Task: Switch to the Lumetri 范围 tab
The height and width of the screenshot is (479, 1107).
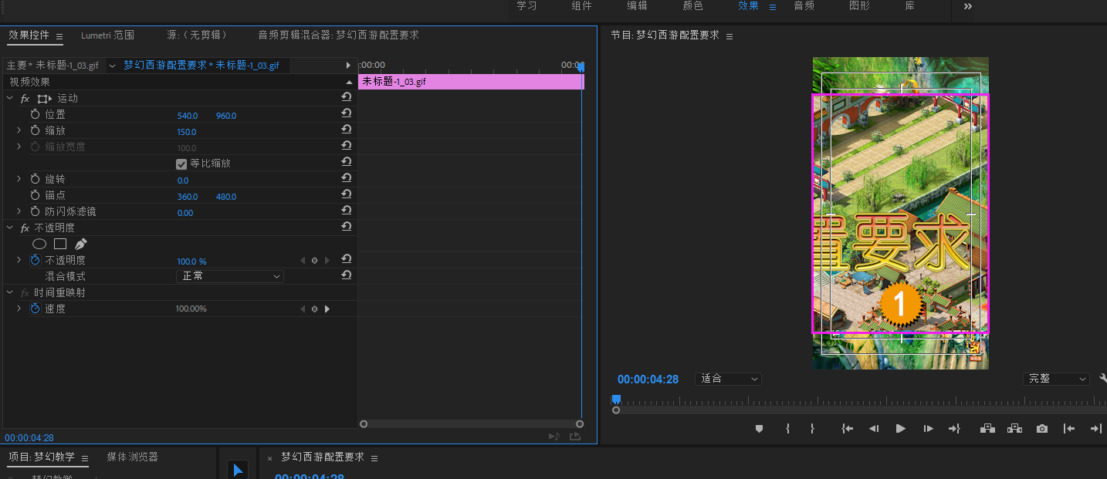Action: (x=106, y=35)
